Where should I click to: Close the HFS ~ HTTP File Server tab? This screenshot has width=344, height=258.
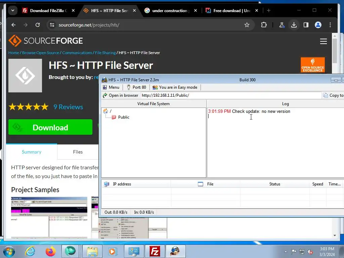click(134, 10)
